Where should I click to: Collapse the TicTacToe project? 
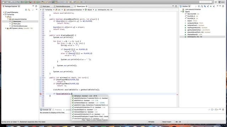[x=4, y=14]
